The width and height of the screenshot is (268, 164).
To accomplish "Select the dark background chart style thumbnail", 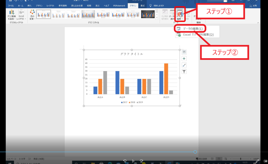I will click(x=148, y=14).
